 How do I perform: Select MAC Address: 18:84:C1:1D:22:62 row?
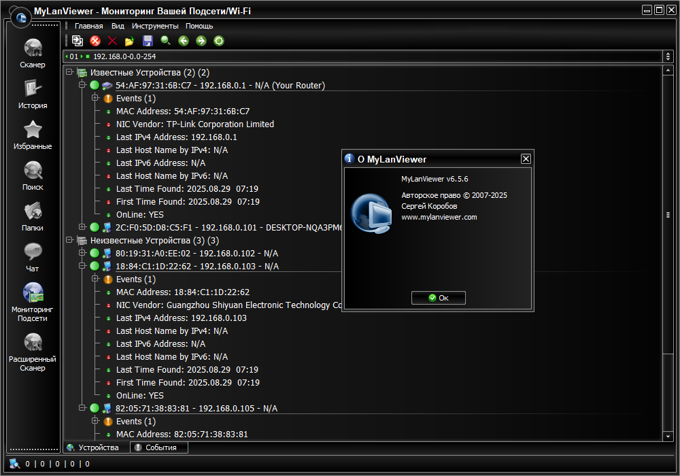coord(182,292)
